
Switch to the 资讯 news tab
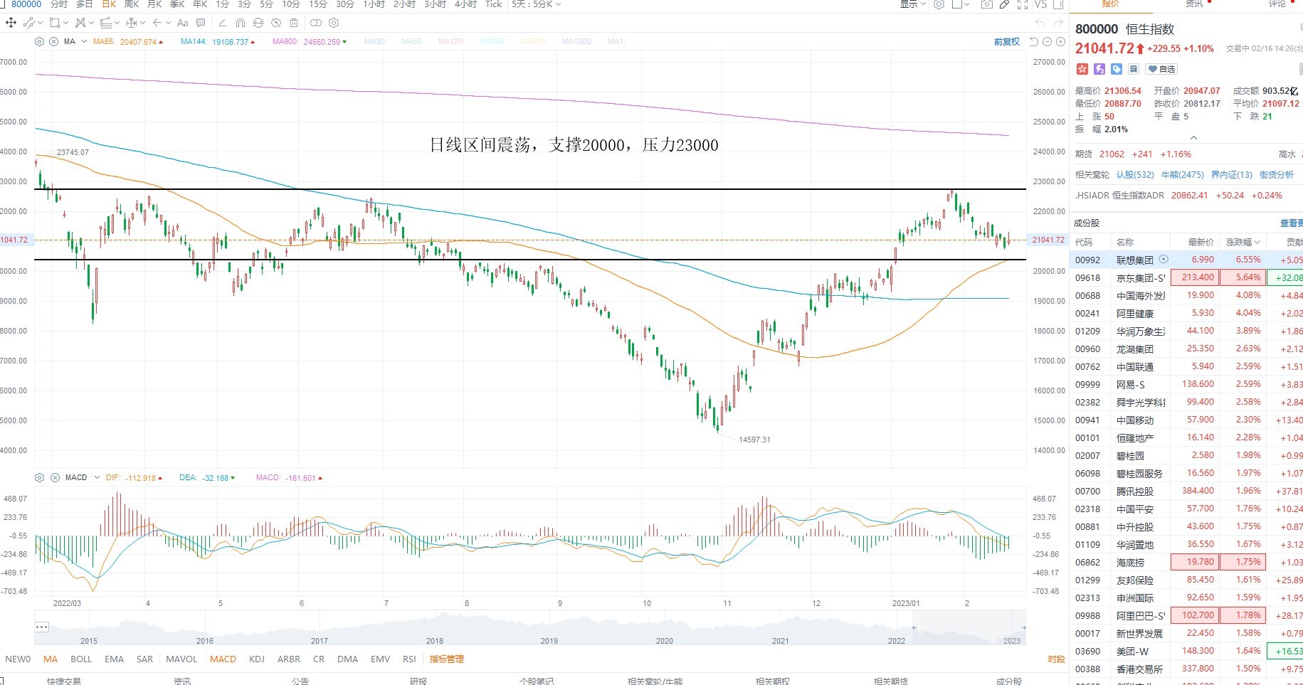1194,4
